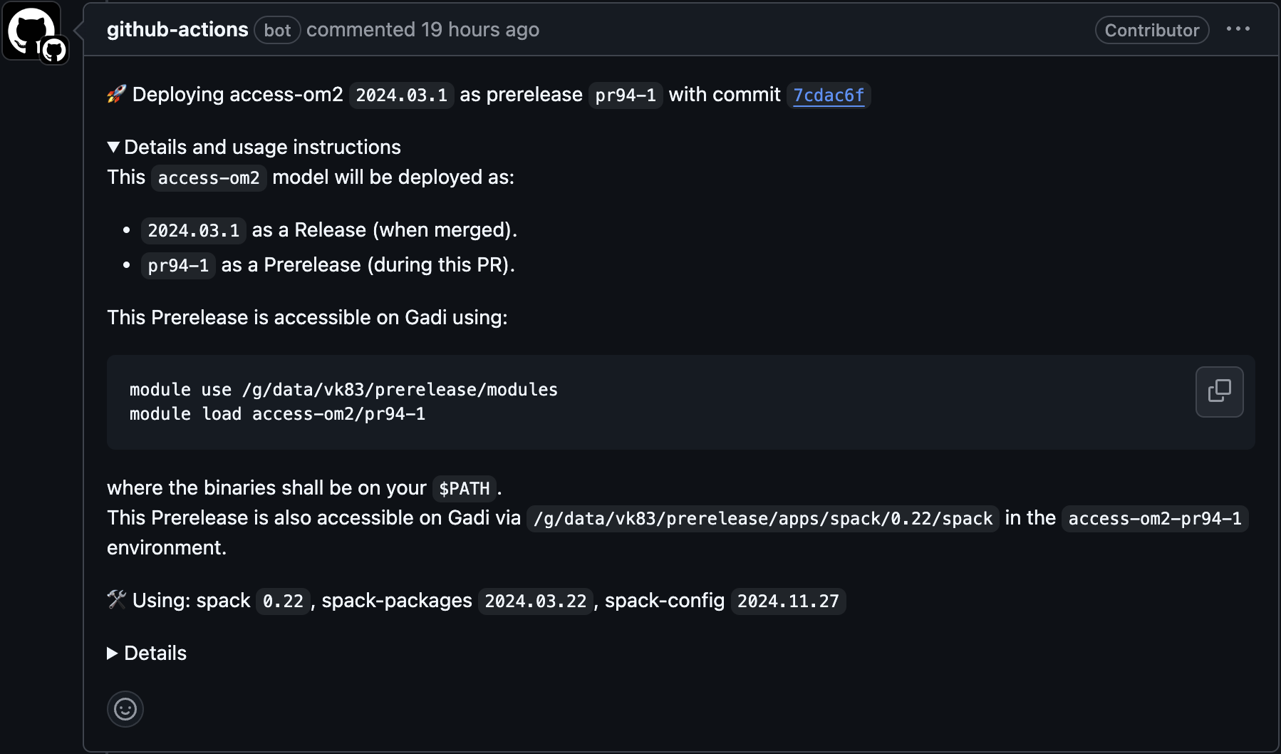Click the open triangle beside usage instructions
1281x754 pixels.
click(x=113, y=147)
